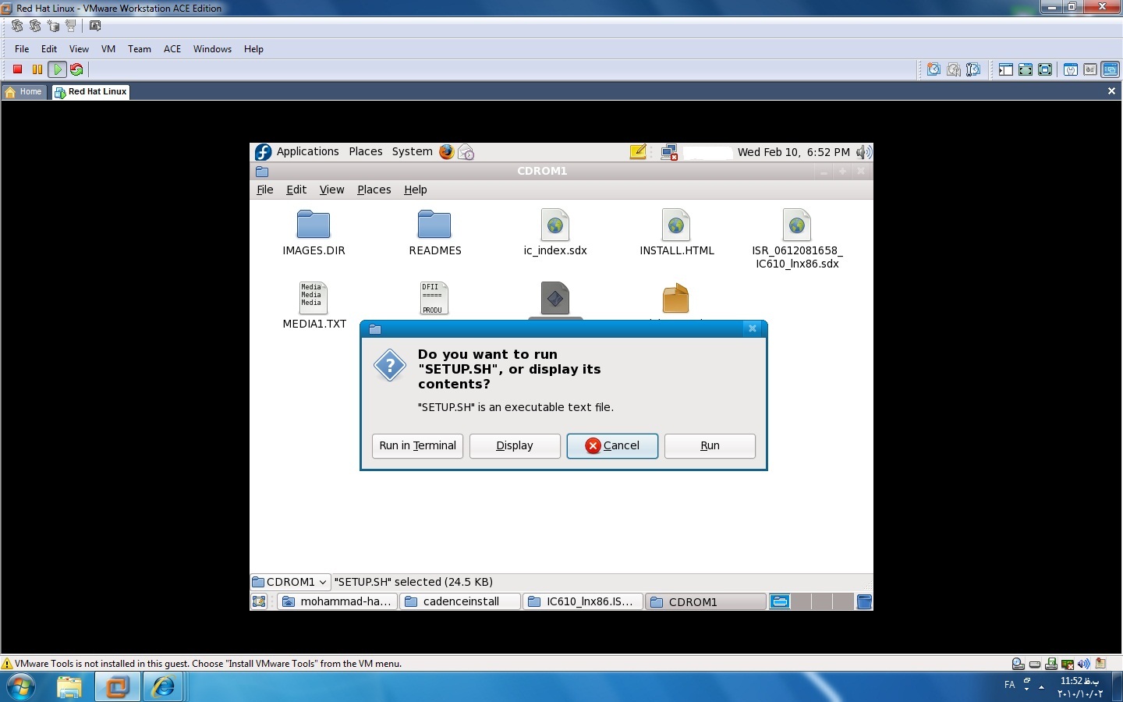Select the INSTALL.HTML file
The width and height of the screenshot is (1123, 702).
pyautogui.click(x=676, y=233)
